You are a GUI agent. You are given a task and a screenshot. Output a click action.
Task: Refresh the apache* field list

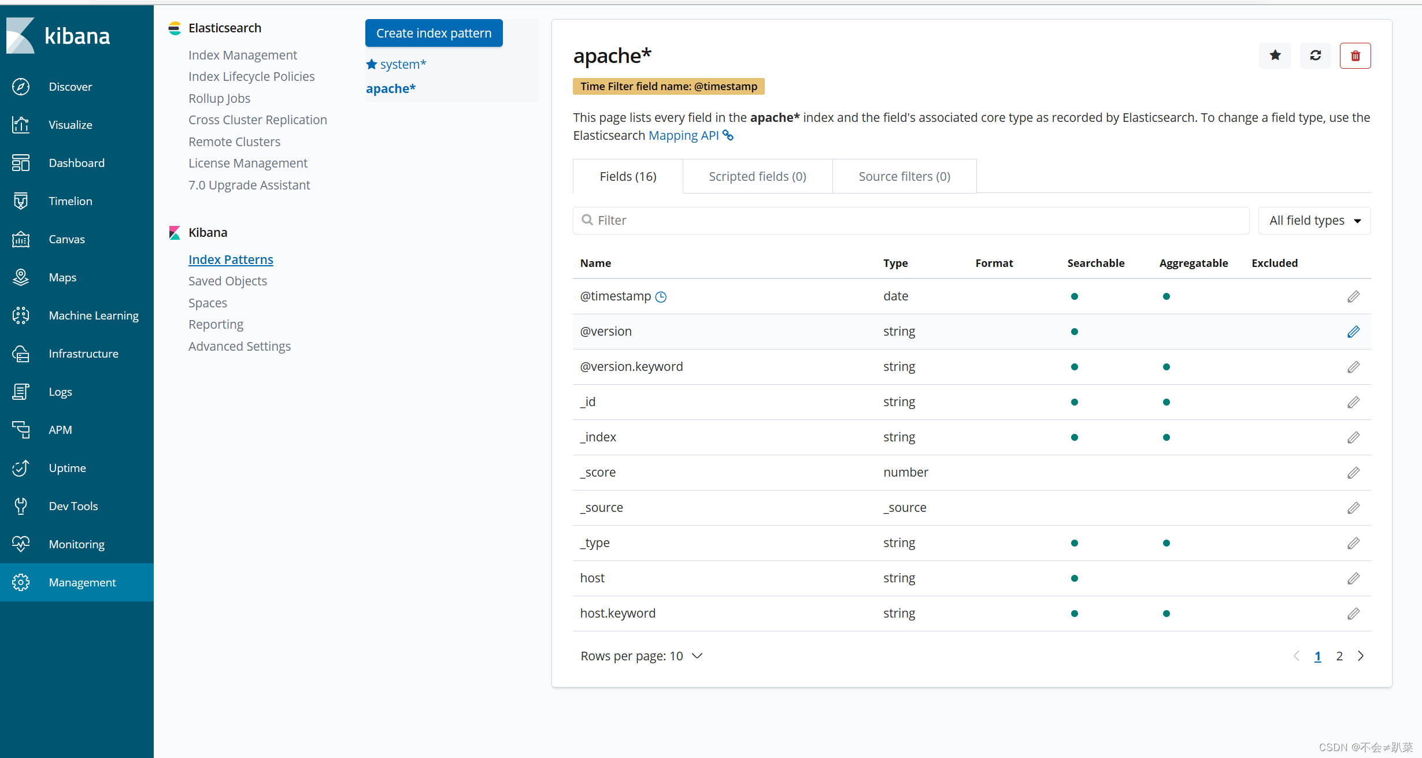pos(1316,55)
